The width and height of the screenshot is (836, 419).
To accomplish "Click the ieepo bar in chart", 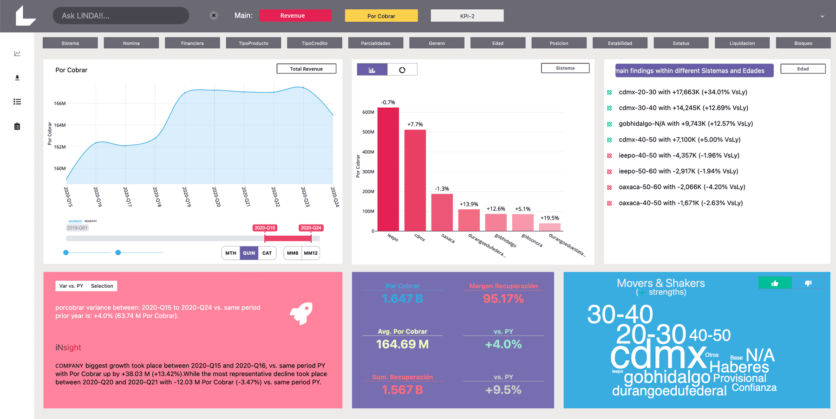I will pos(388,169).
